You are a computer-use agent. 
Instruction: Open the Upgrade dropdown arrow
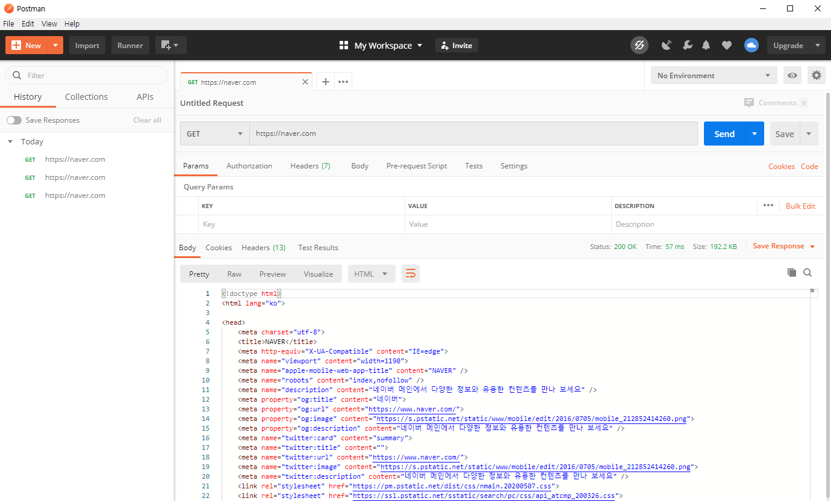[x=817, y=45]
